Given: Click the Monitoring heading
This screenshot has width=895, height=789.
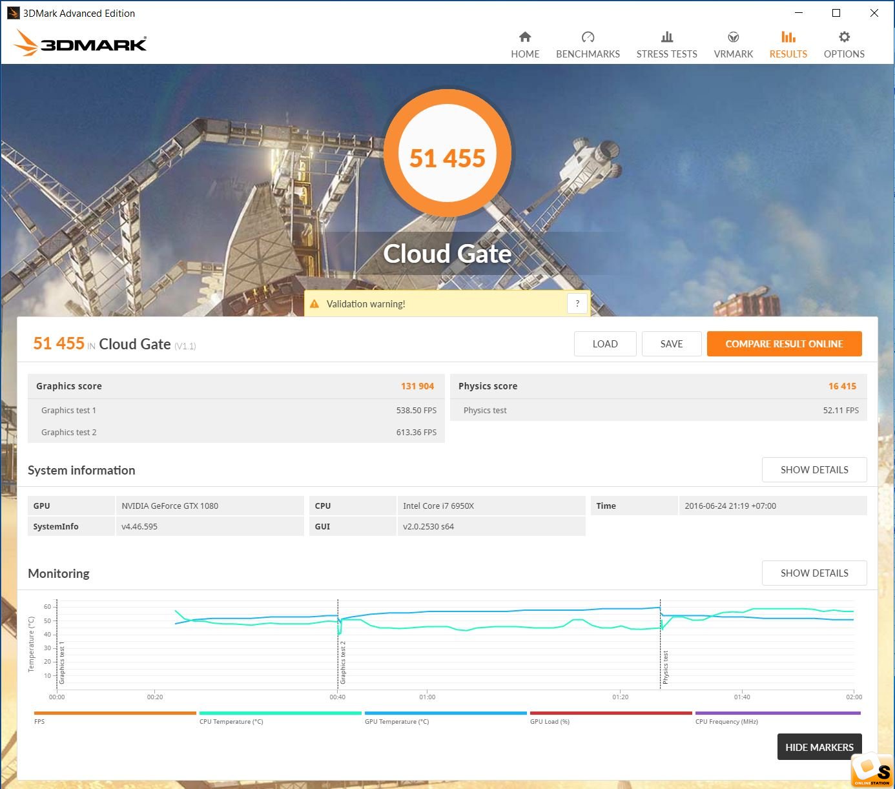Looking at the screenshot, I should [59, 573].
